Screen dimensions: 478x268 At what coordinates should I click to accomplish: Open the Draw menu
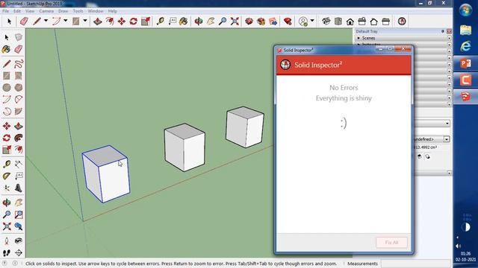click(x=63, y=11)
